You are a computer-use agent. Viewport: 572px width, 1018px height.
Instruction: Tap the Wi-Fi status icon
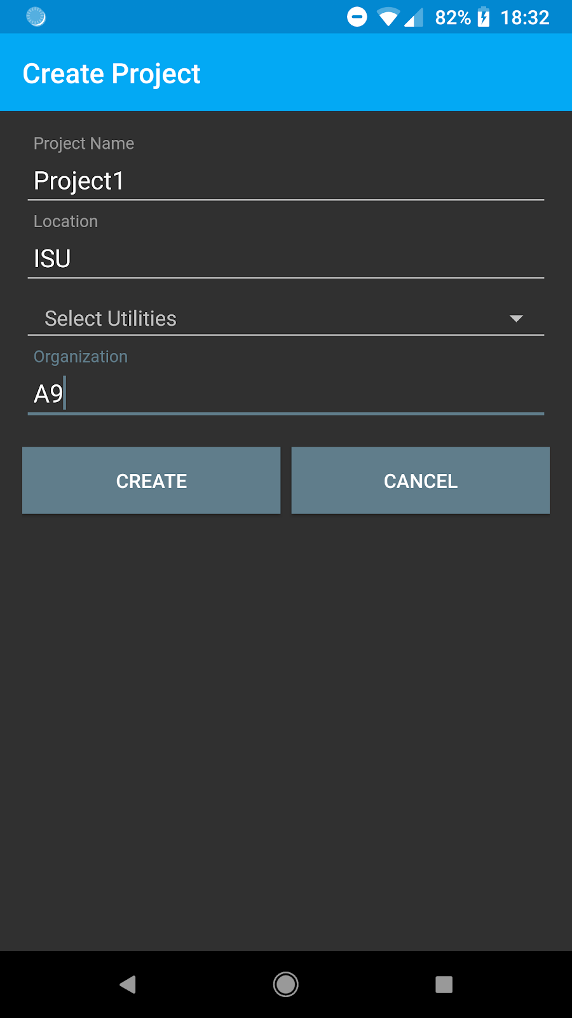387,17
